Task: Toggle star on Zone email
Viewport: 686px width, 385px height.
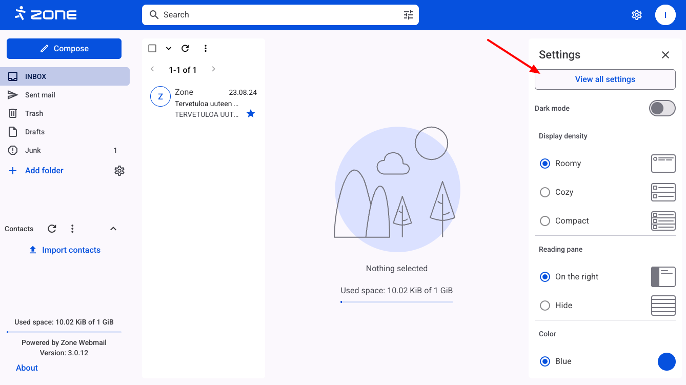Action: click(251, 114)
